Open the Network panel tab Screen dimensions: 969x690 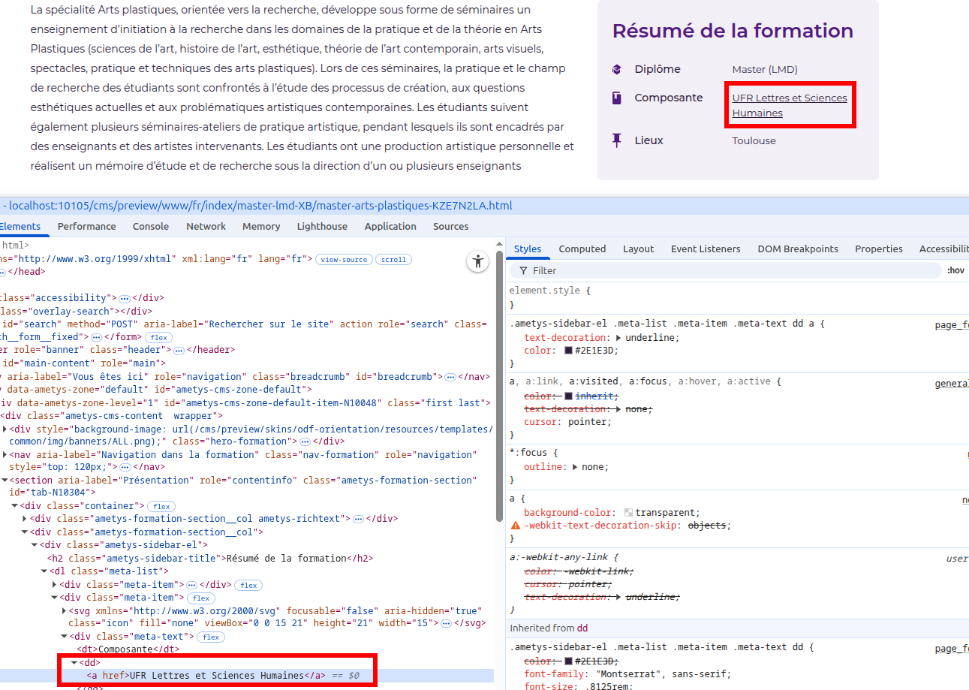206,226
